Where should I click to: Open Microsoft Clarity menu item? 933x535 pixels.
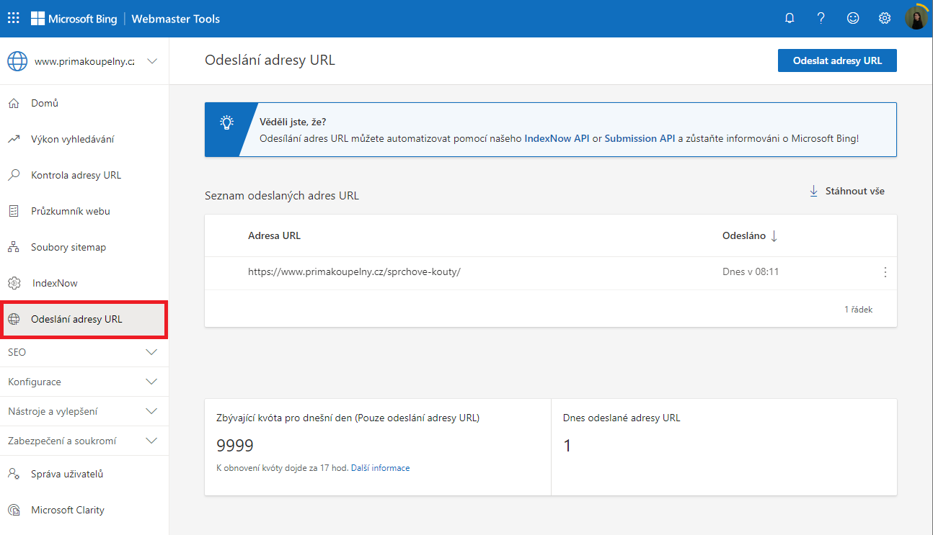pos(84,510)
